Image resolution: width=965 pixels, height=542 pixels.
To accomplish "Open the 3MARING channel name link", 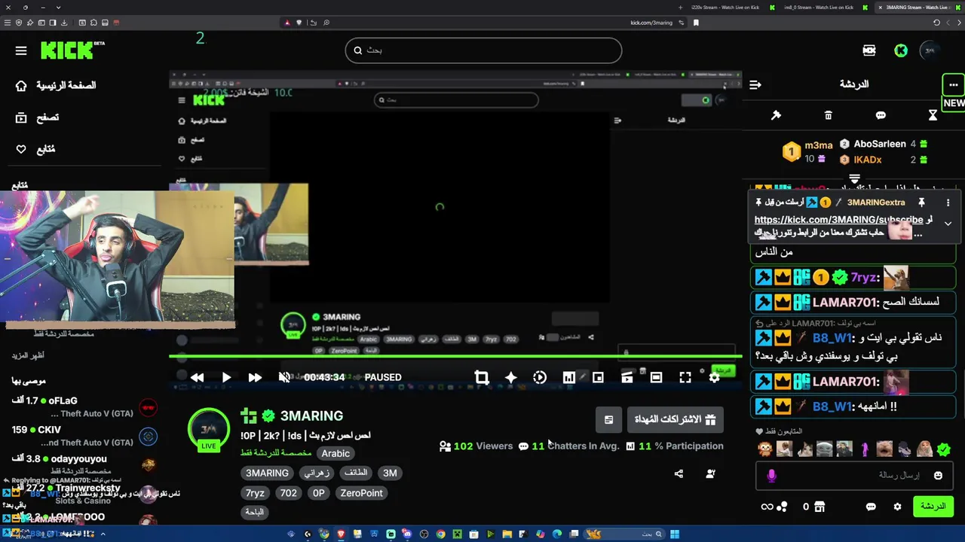I will click(x=311, y=416).
